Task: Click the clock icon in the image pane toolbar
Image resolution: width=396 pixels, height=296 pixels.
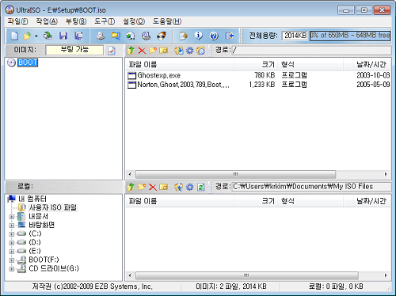Action: 200,51
